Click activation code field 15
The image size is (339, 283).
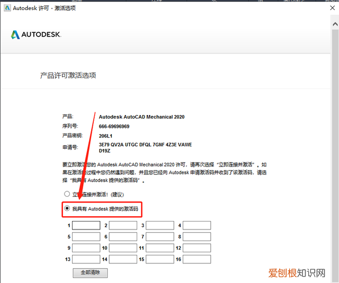coord(160,259)
